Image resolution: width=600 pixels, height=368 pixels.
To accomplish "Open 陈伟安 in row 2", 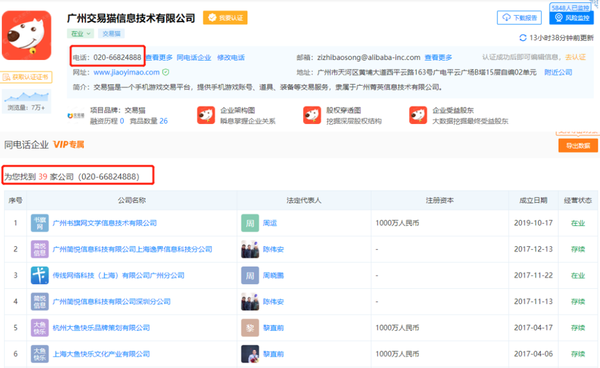I will point(273,249).
